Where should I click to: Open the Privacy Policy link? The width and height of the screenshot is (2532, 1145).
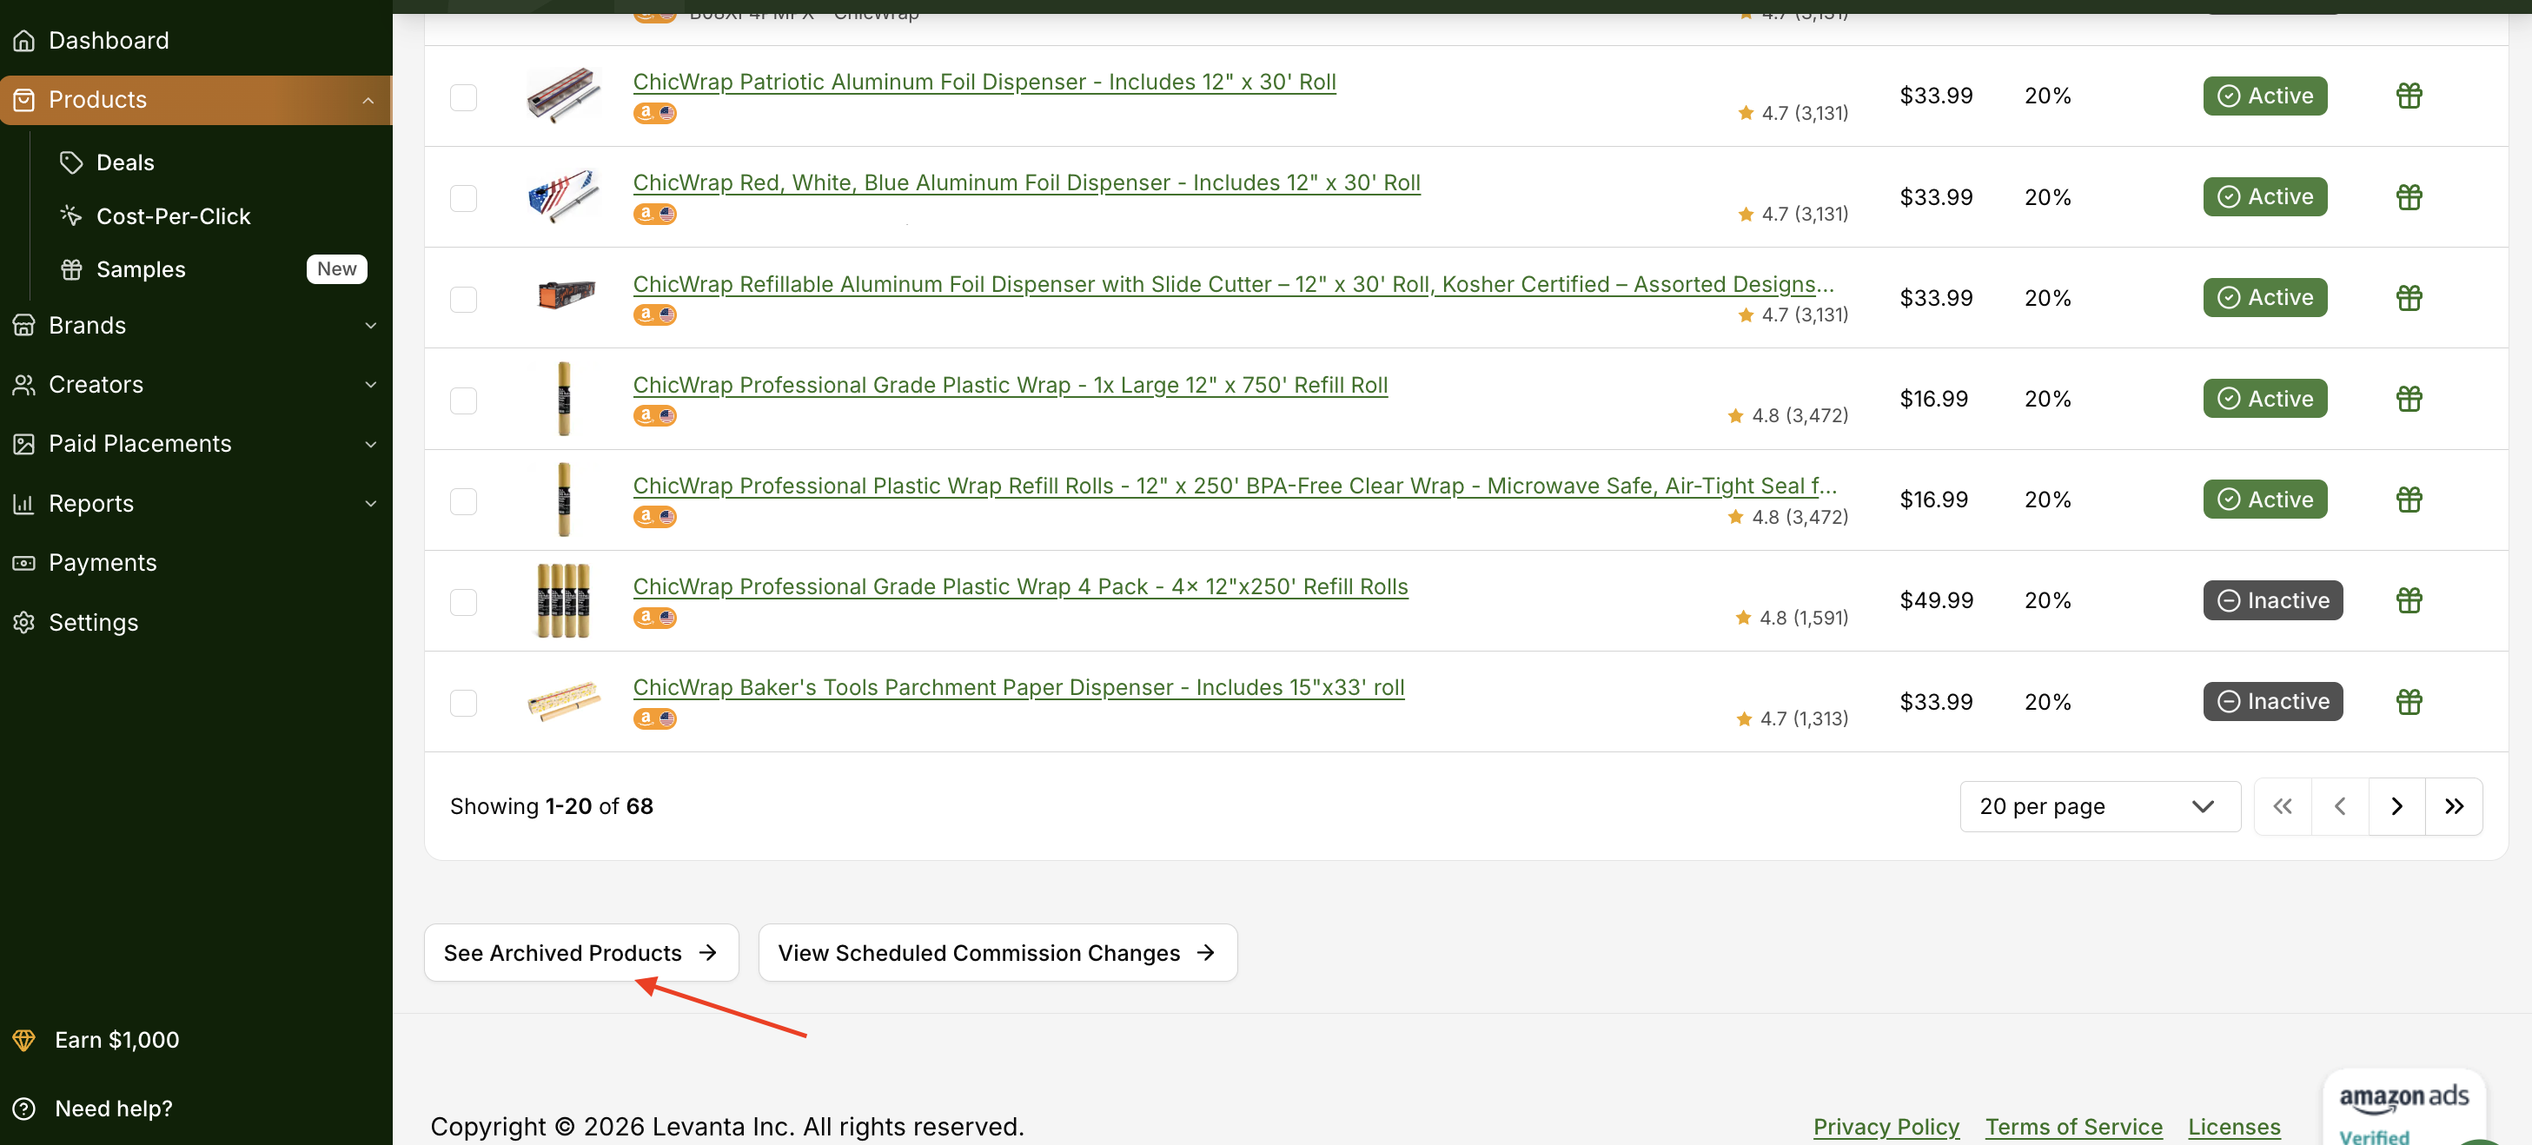click(1886, 1128)
